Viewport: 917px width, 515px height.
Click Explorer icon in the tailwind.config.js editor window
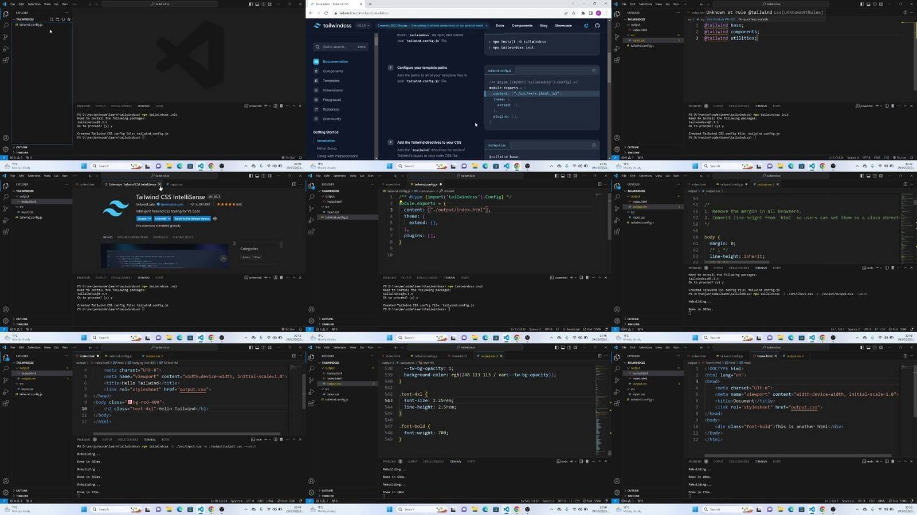tap(311, 186)
